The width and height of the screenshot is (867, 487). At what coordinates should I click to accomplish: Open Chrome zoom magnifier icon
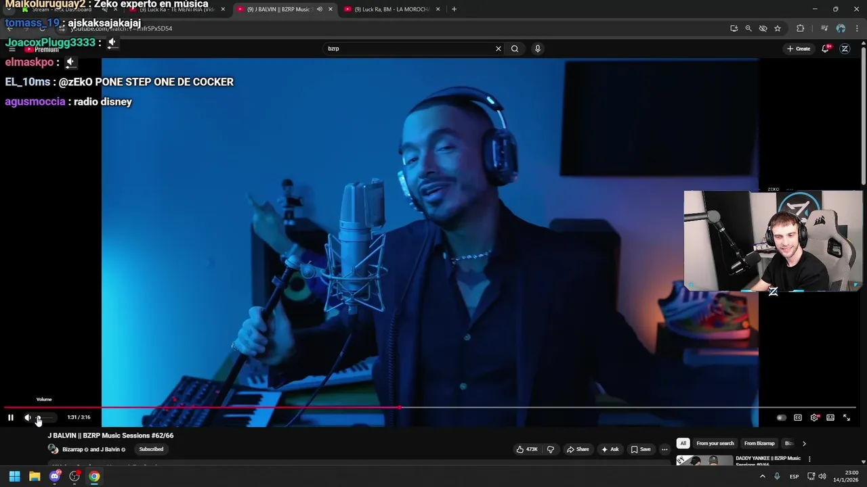[748, 28]
